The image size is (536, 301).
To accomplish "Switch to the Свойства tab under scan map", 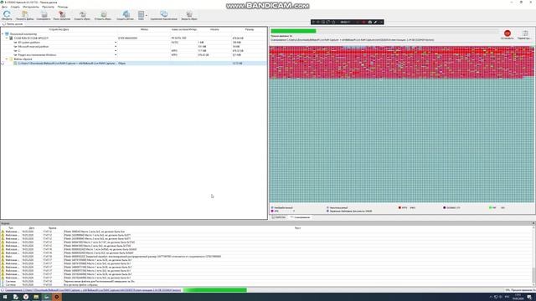I will [x=279, y=217].
